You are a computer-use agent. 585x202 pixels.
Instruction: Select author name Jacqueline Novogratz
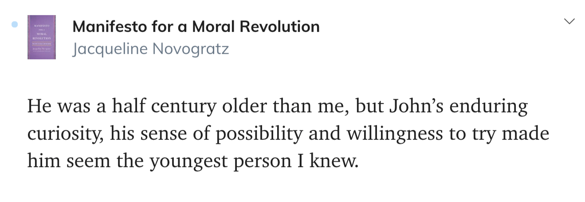[x=150, y=49]
